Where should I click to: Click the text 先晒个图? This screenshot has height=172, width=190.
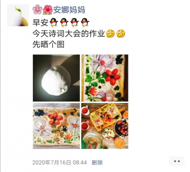click(49, 44)
